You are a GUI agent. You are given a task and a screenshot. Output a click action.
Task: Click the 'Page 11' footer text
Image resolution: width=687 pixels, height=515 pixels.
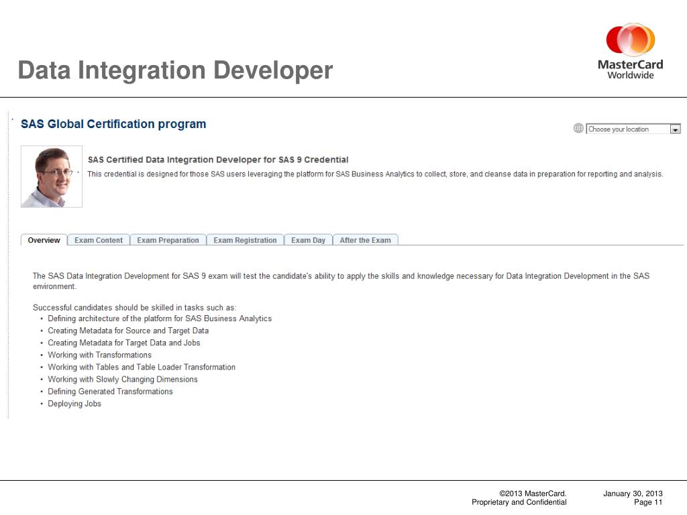coord(648,502)
